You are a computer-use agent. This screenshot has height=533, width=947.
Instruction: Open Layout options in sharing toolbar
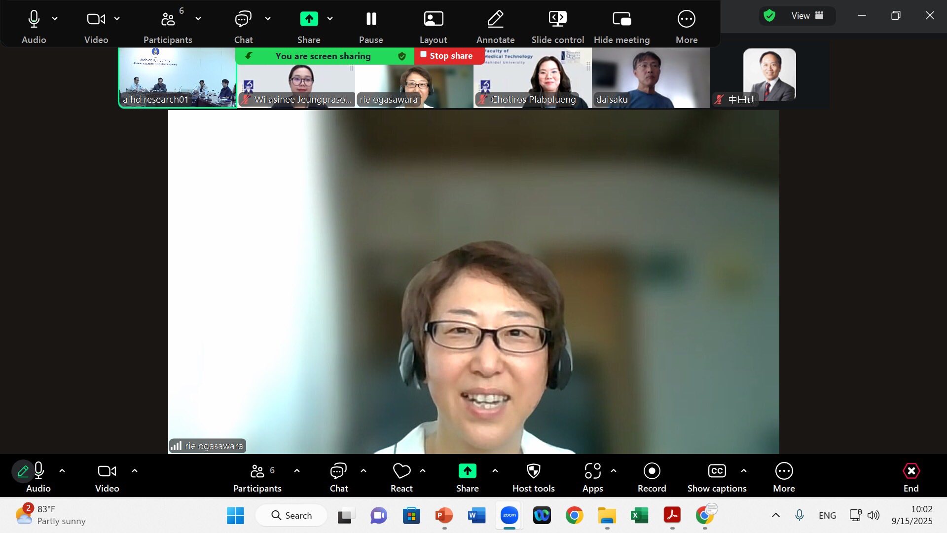[x=433, y=20]
